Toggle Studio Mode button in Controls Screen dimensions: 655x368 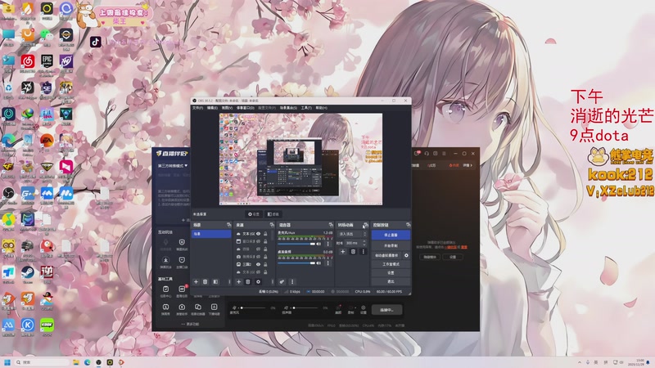pyautogui.click(x=391, y=264)
